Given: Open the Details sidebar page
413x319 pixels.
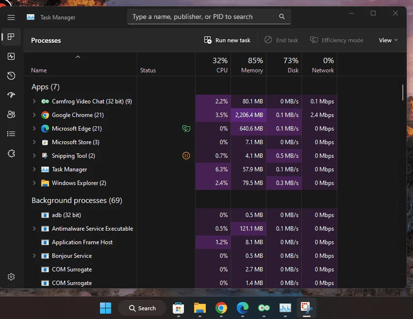Looking at the screenshot, I should pos(11,134).
